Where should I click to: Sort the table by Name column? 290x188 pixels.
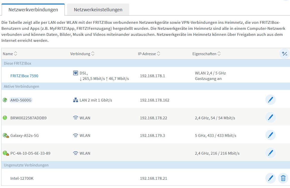click(x=10, y=54)
